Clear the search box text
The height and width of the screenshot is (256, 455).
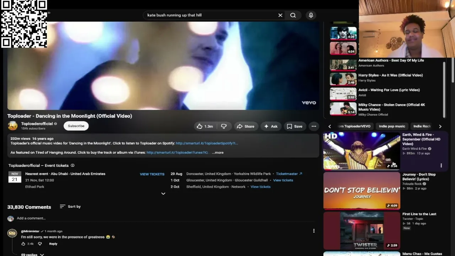tap(280, 15)
